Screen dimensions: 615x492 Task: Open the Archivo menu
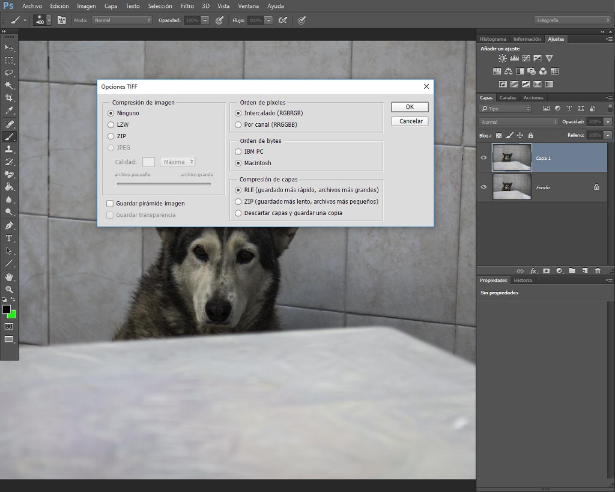click(32, 6)
